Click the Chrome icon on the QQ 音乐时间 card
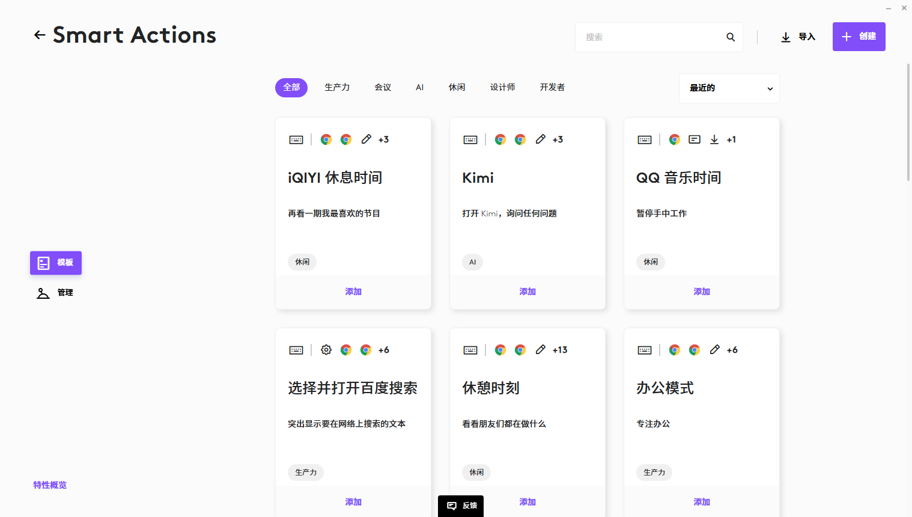Screen dimensions: 912x517 pos(675,139)
